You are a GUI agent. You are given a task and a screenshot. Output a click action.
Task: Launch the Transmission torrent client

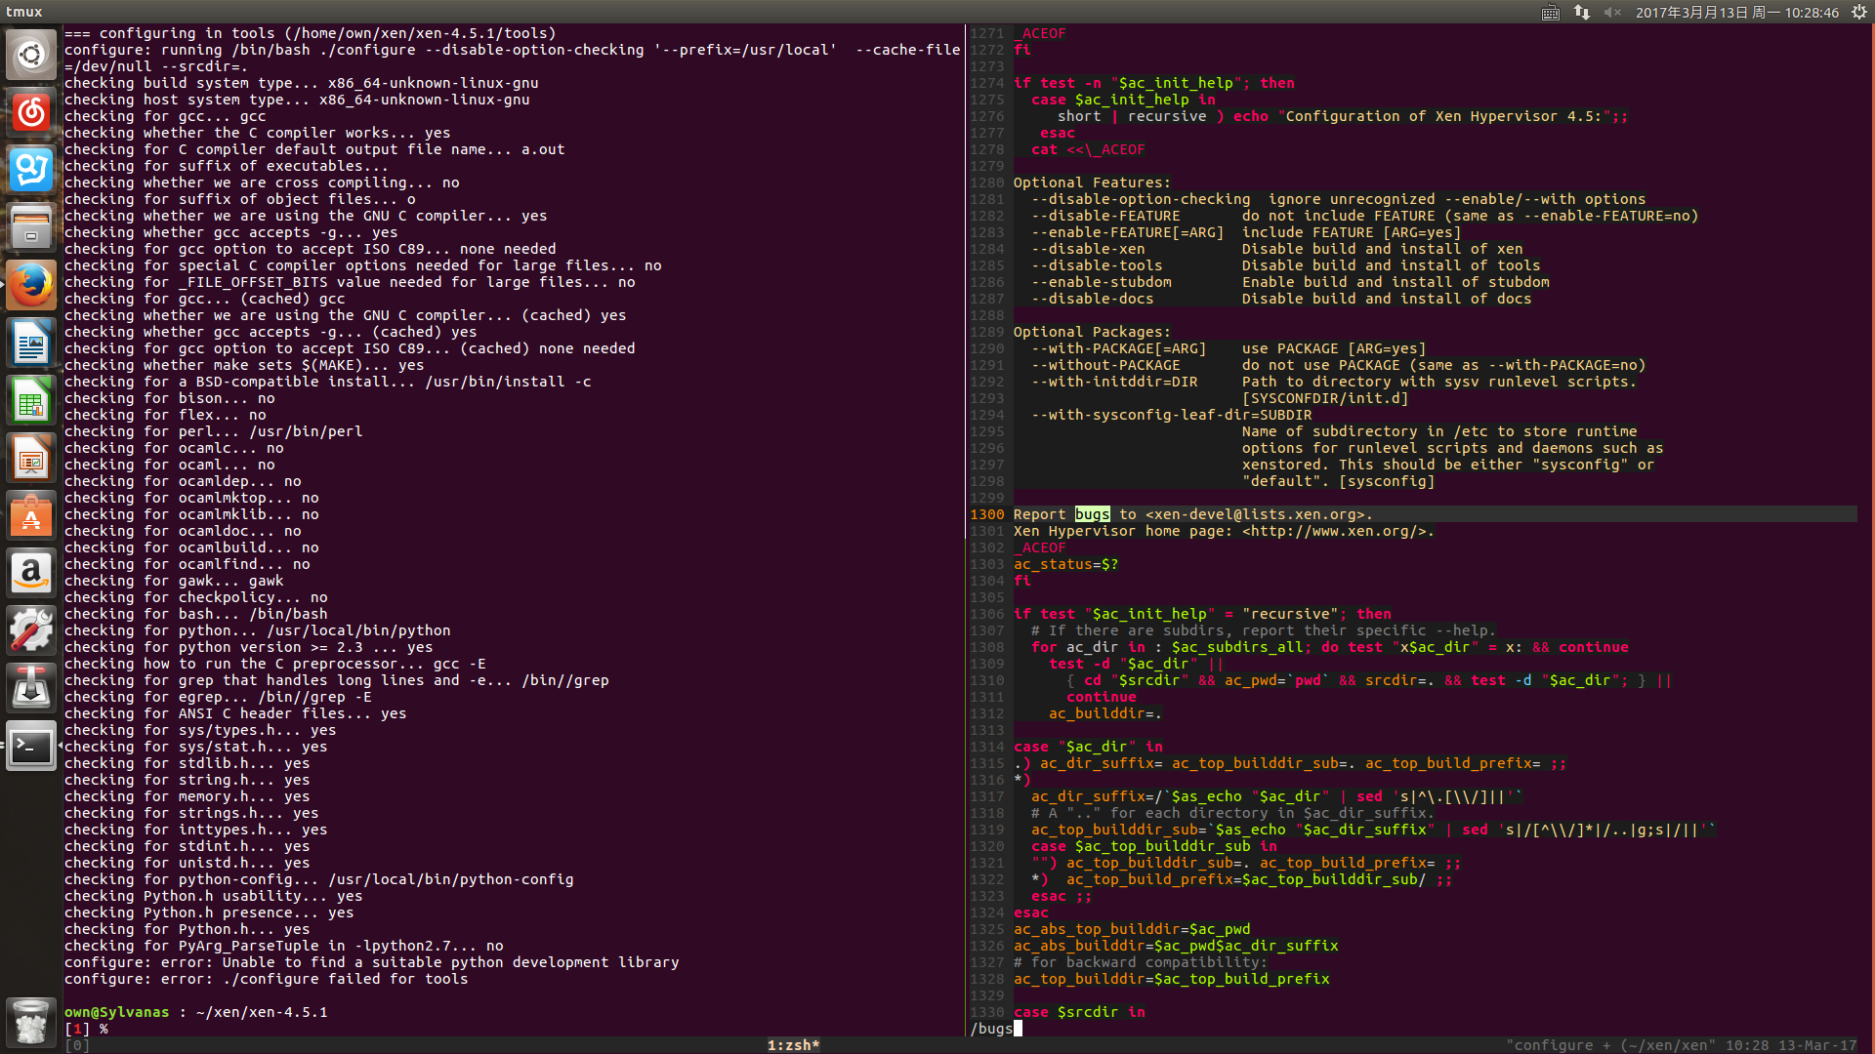[x=31, y=688]
